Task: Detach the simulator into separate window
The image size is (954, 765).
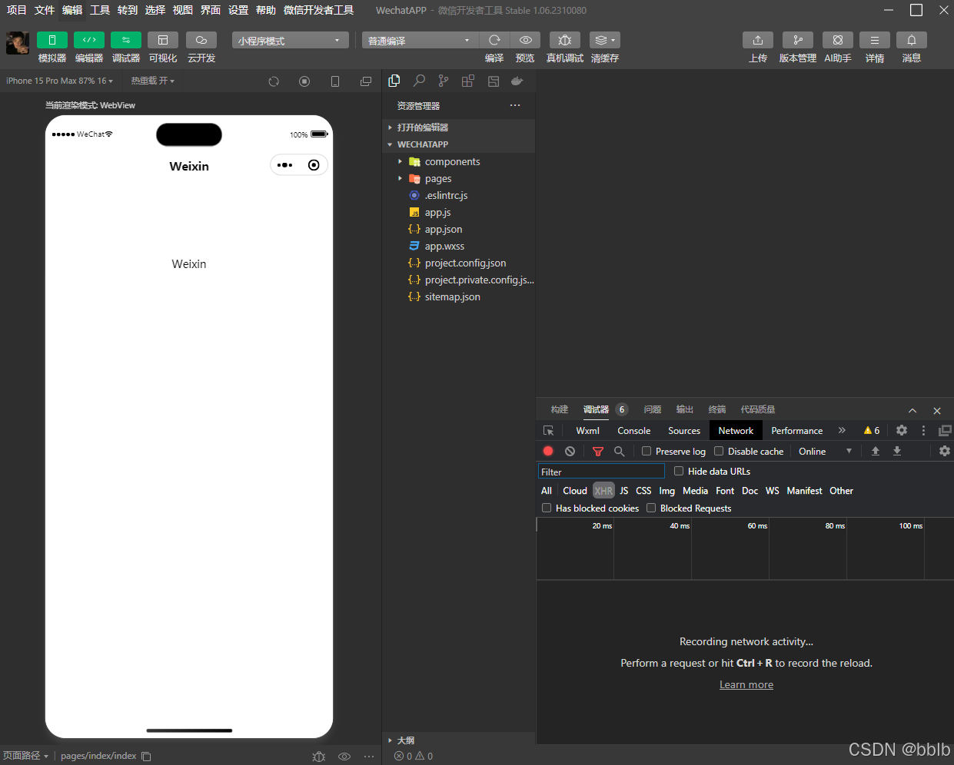Action: click(366, 81)
